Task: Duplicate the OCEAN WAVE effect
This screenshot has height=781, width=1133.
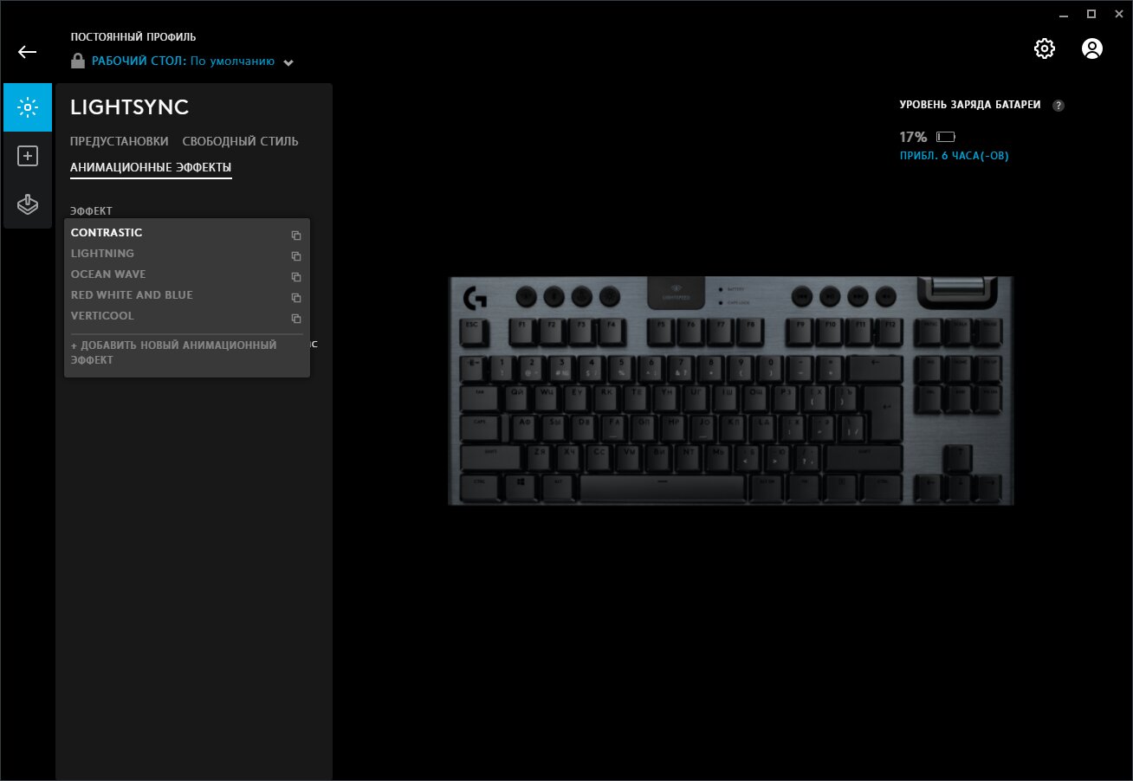Action: pyautogui.click(x=296, y=277)
